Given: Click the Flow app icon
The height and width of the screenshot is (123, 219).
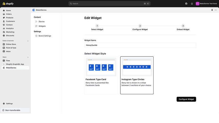Looking at the screenshot, I should pyautogui.click(x=4, y=61).
